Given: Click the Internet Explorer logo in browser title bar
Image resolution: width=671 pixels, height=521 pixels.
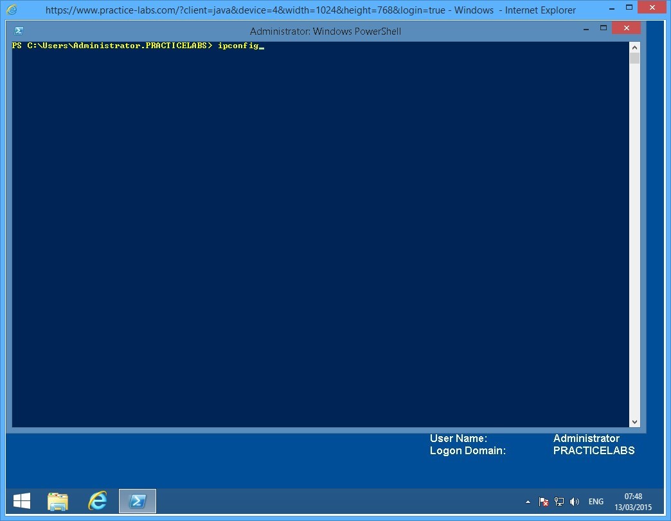Looking at the screenshot, I should [x=12, y=10].
